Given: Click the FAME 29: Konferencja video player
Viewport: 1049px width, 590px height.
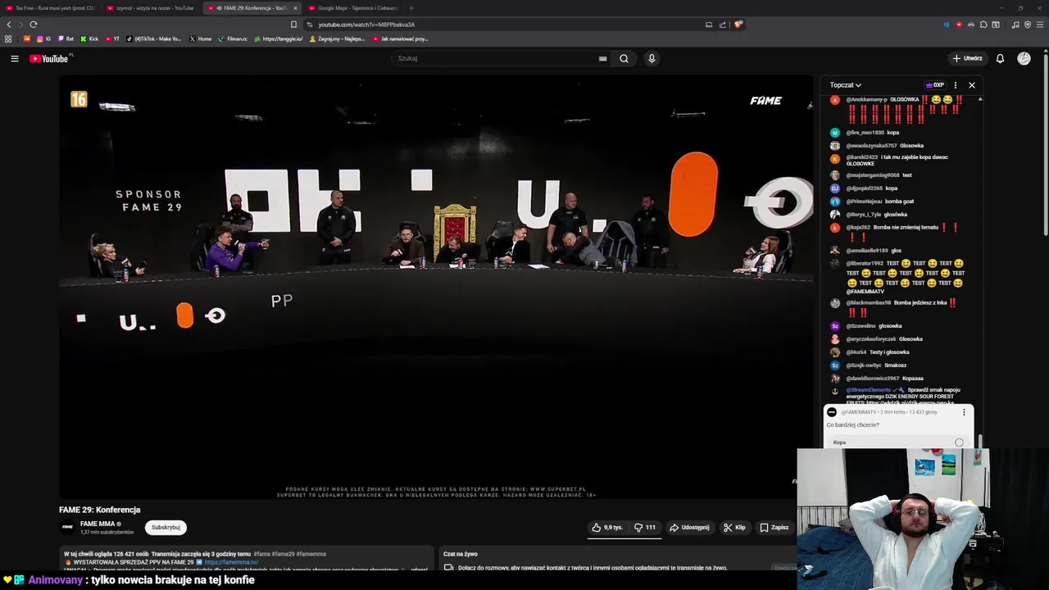Looking at the screenshot, I should tap(436, 287).
